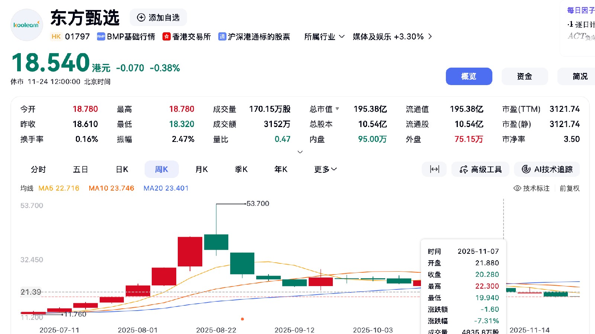595x334 pixels.
Task: Click the BMP基础行情 badge icon
Action: tap(101, 36)
